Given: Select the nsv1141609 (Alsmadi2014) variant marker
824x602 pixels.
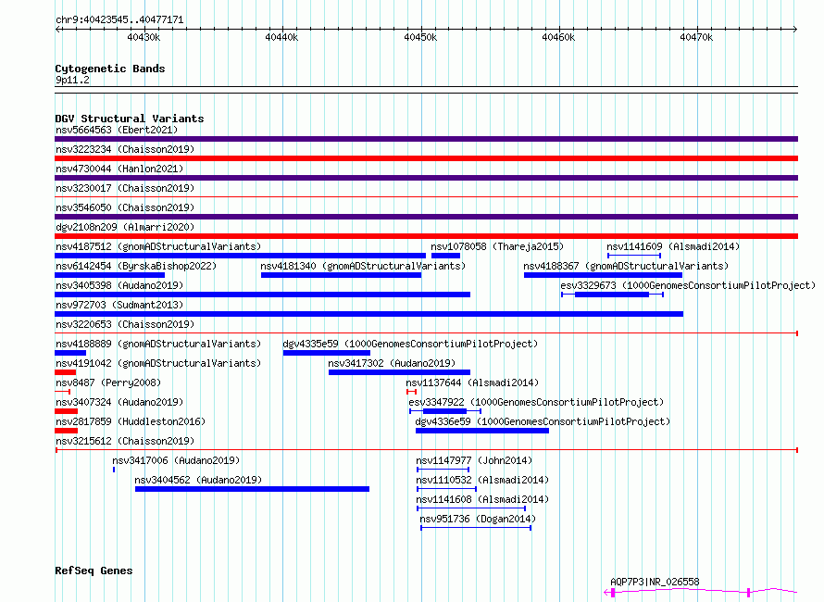Looking at the screenshot, I should tap(634, 256).
